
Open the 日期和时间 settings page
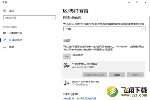coord(15,33)
